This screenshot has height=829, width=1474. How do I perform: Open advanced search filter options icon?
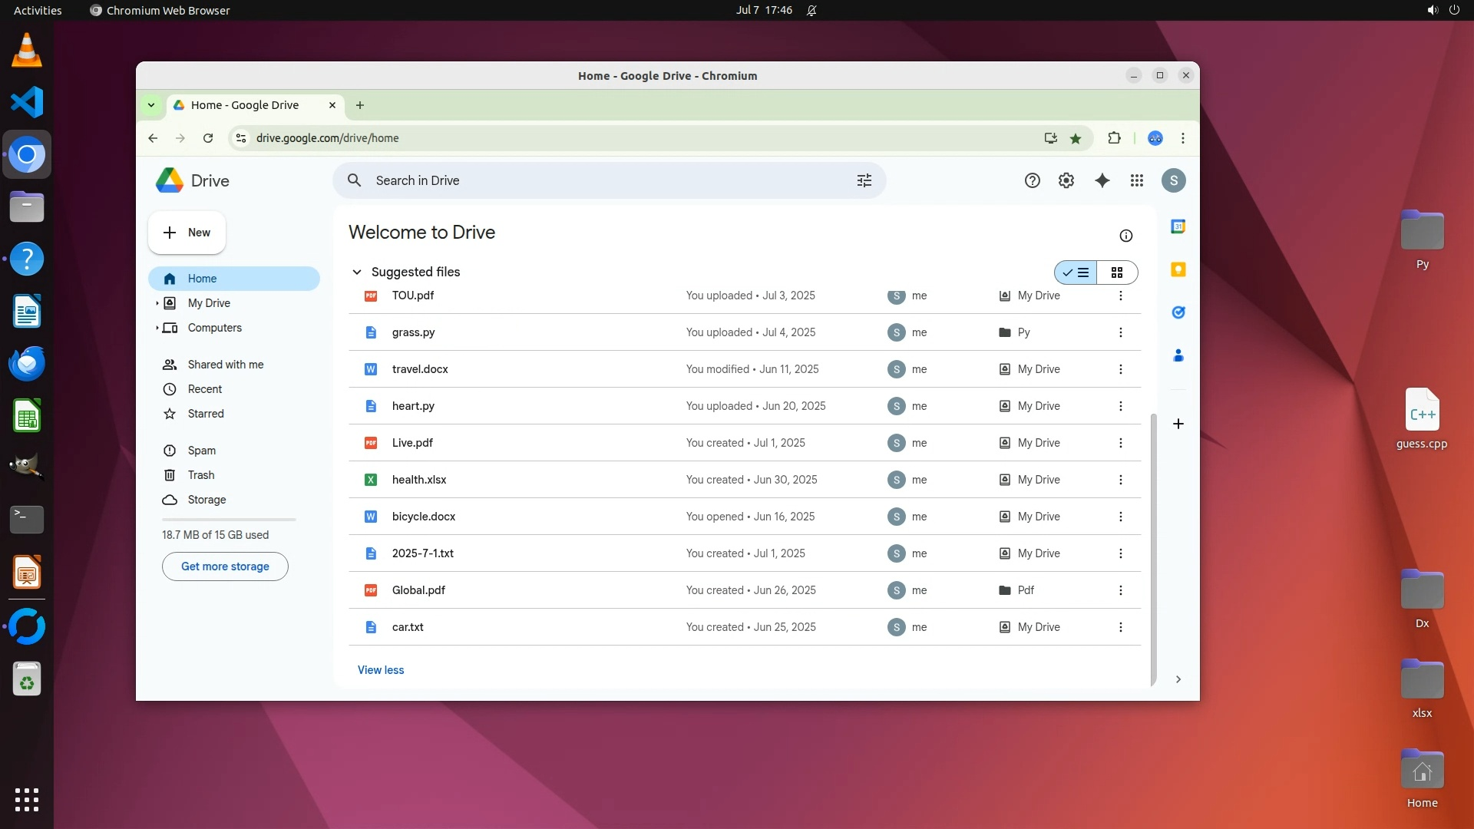pos(864,180)
